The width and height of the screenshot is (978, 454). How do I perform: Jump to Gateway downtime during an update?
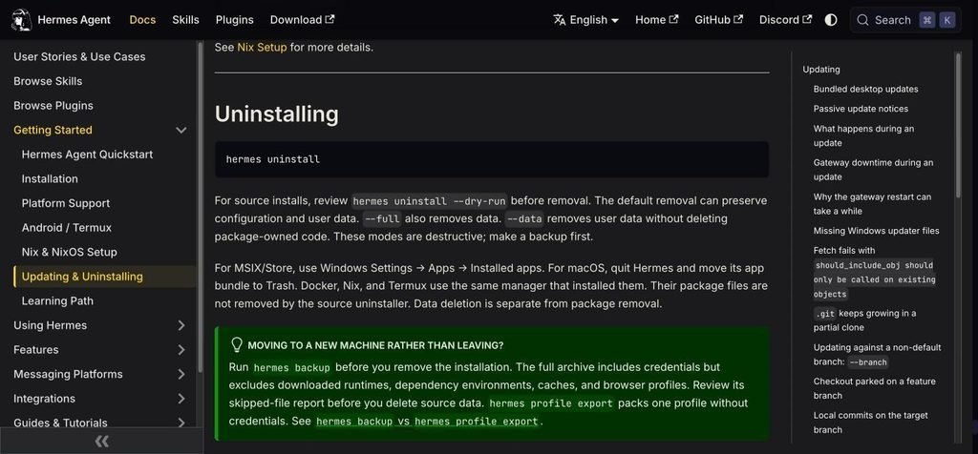point(873,170)
